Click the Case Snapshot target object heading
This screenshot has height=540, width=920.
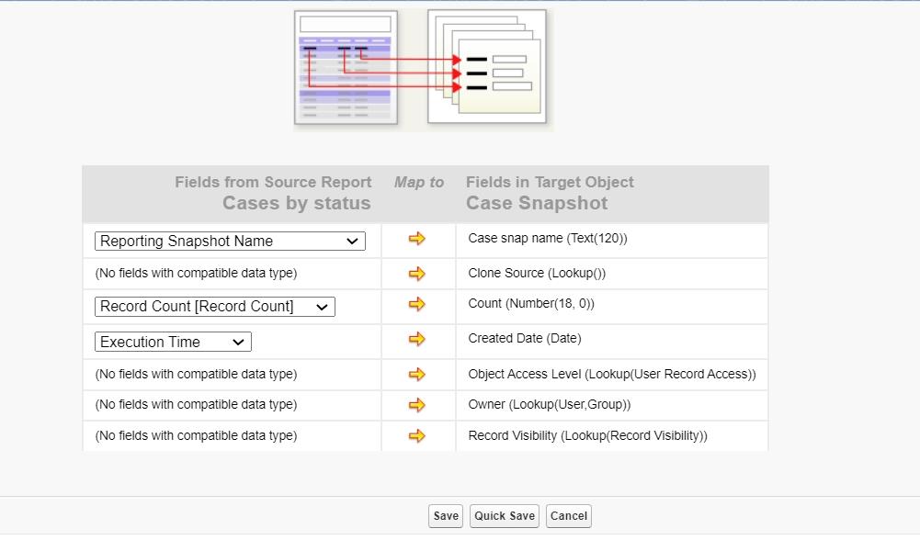[537, 204]
